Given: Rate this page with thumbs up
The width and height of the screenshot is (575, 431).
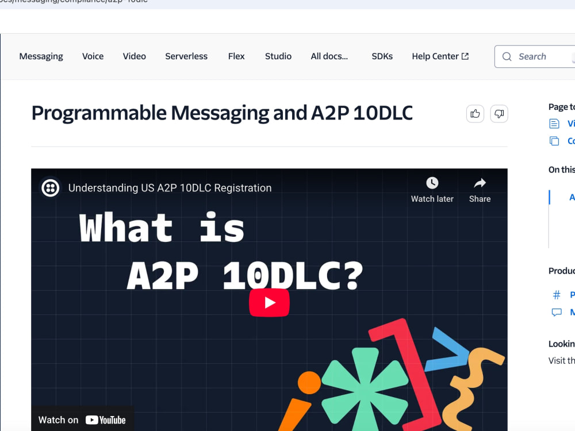Looking at the screenshot, I should (475, 114).
